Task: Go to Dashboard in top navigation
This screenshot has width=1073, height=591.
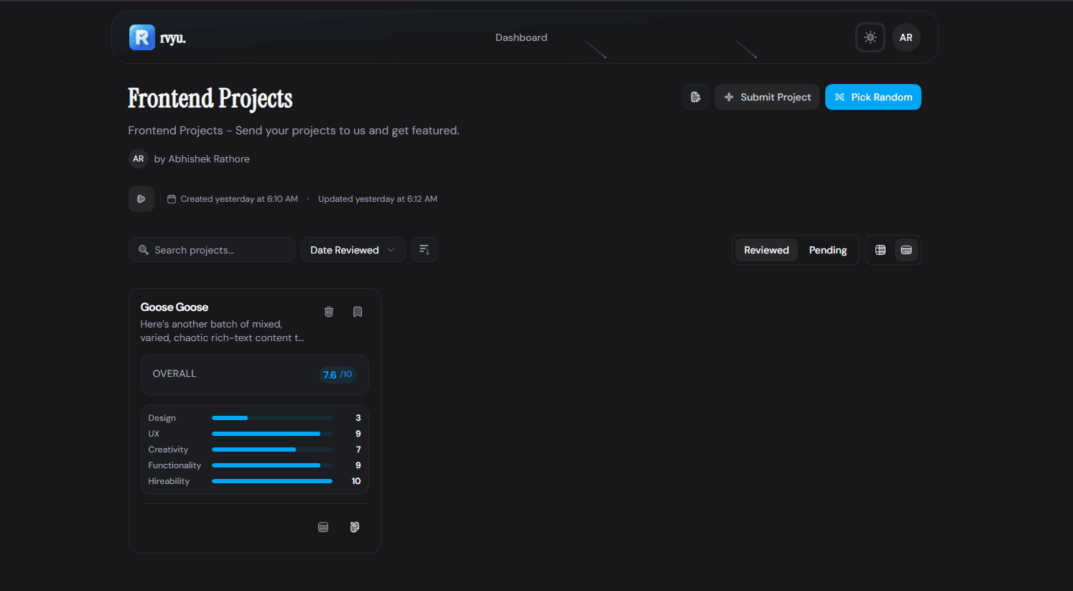Action: pyautogui.click(x=521, y=37)
